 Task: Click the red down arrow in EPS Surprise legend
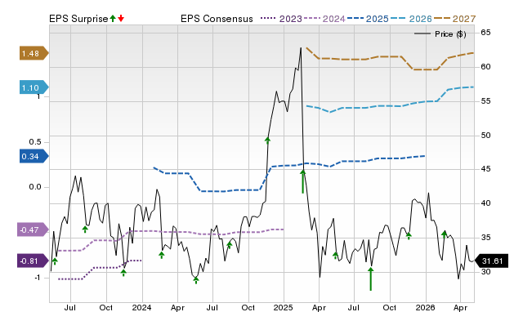click(x=121, y=19)
